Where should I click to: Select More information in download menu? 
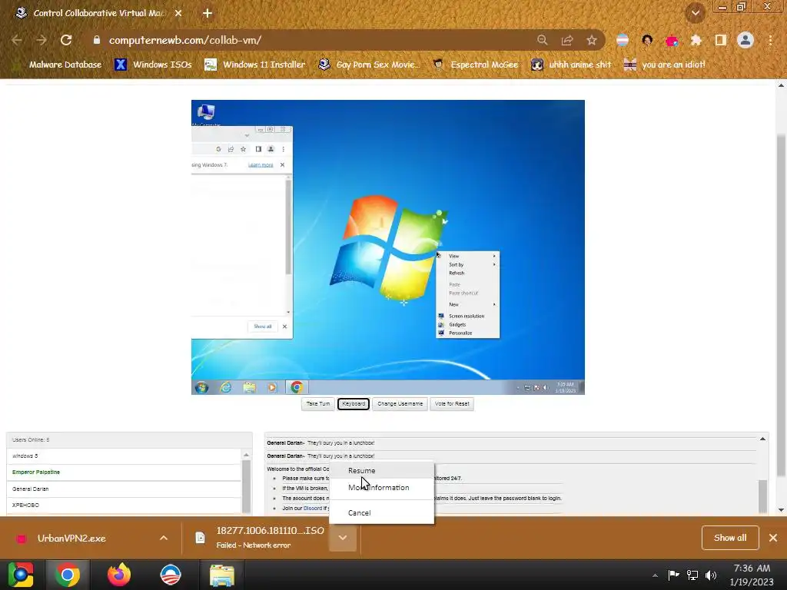pyautogui.click(x=381, y=488)
